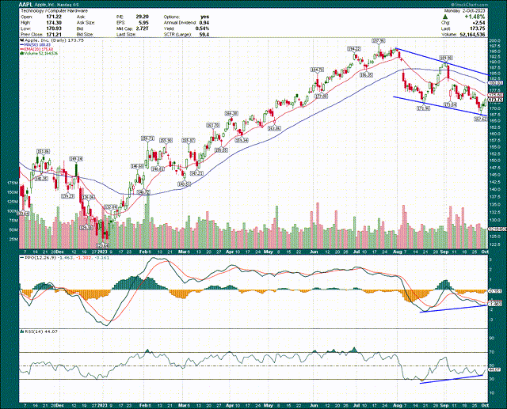Viewport: 507px width, 409px height.
Task: Click the 197.96 price high annotation
Action: 379,40
